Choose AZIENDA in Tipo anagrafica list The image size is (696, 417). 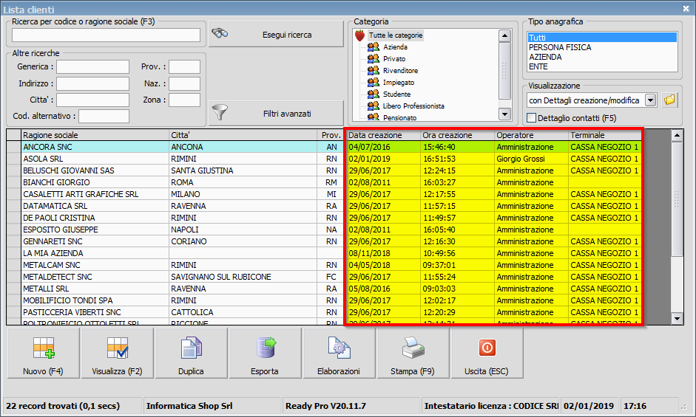coord(602,57)
